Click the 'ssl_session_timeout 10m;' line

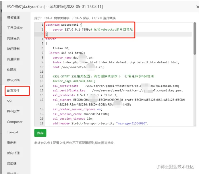pyautogui.click(x=73, y=119)
